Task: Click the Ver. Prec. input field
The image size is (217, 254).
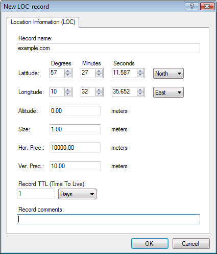Action: (75, 166)
